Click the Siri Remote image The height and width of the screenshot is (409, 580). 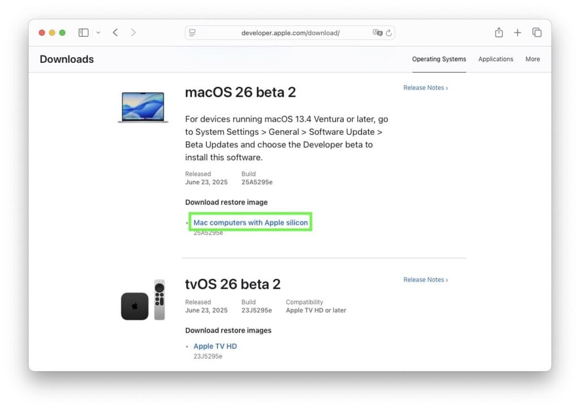click(159, 300)
